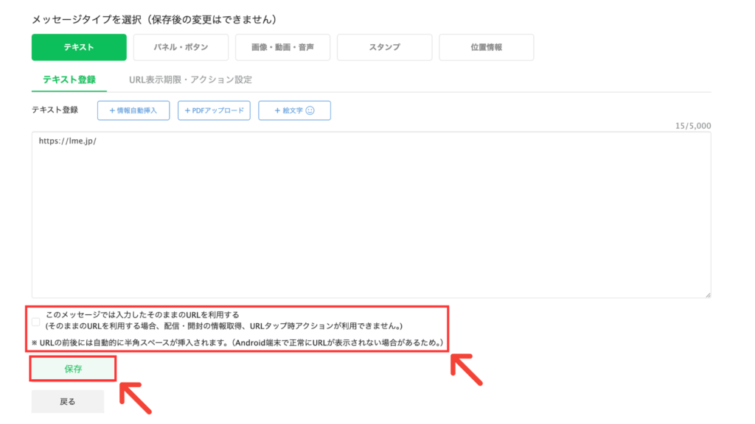Click the 15/5,000 character counter
Viewport: 755px width, 424px height.
(x=693, y=126)
